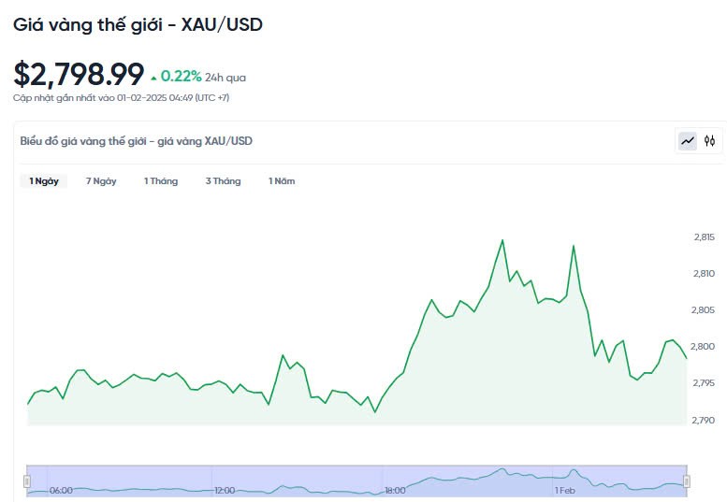Switch chart to 1 Năm period
This screenshot has width=727, height=502.
(x=282, y=181)
